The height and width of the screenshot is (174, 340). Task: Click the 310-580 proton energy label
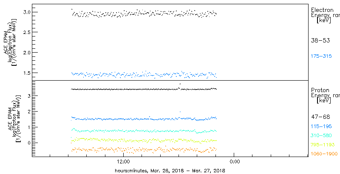[x=321, y=136]
